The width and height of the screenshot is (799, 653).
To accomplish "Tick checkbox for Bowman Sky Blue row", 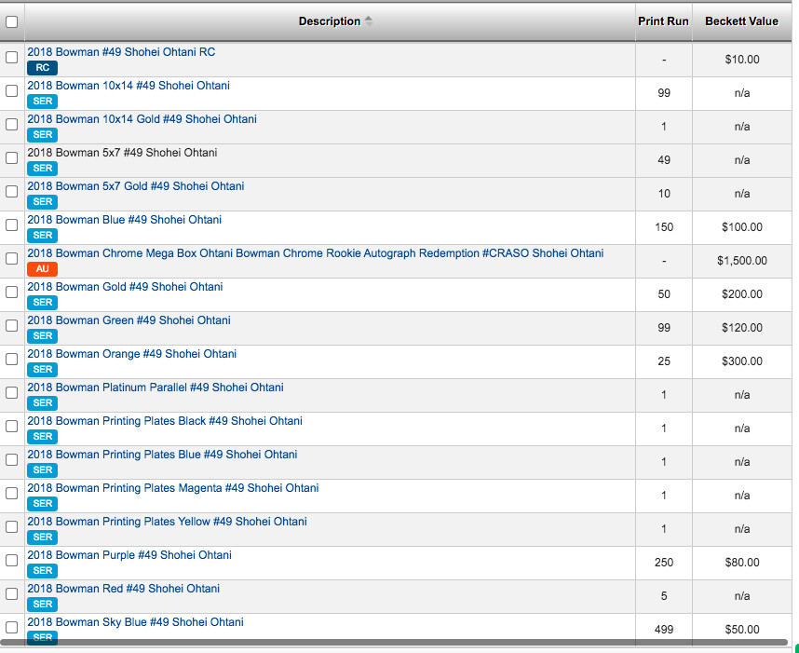I will pos(11,628).
